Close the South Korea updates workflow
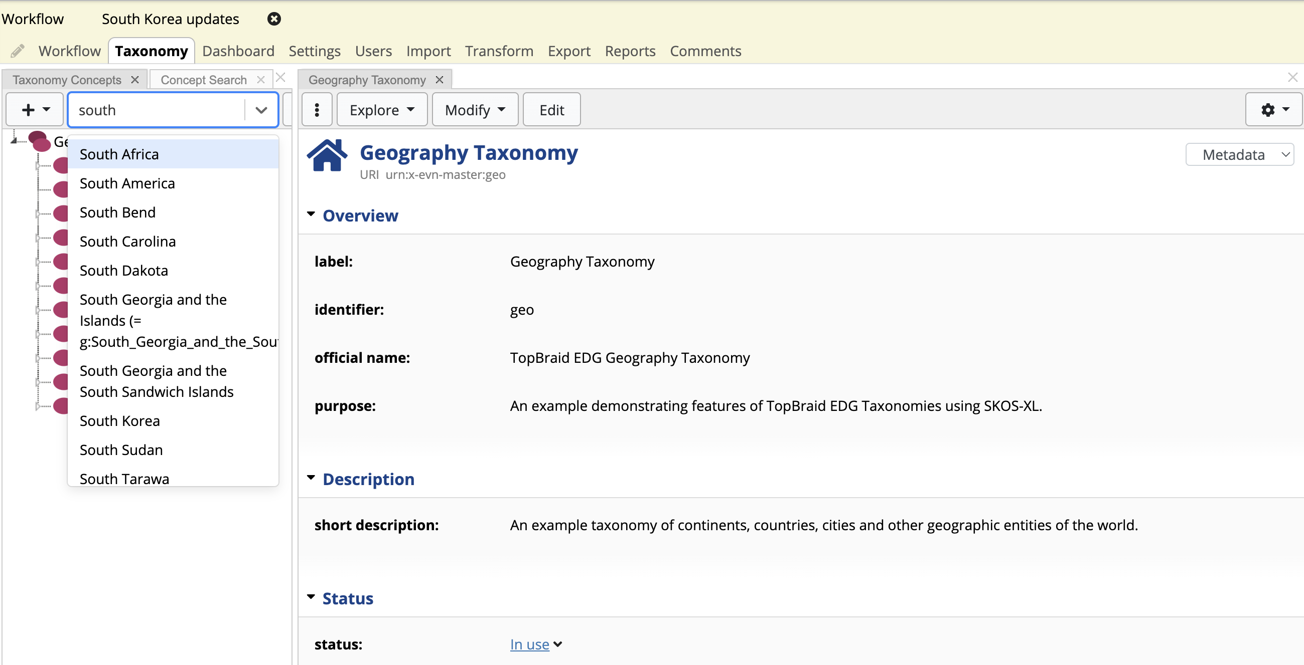Image resolution: width=1304 pixels, height=665 pixels. [274, 19]
